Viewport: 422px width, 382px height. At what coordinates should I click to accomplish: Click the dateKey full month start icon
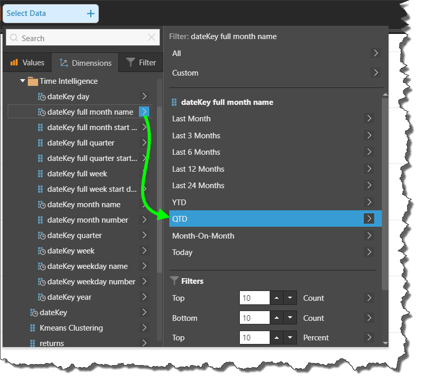tap(40, 128)
